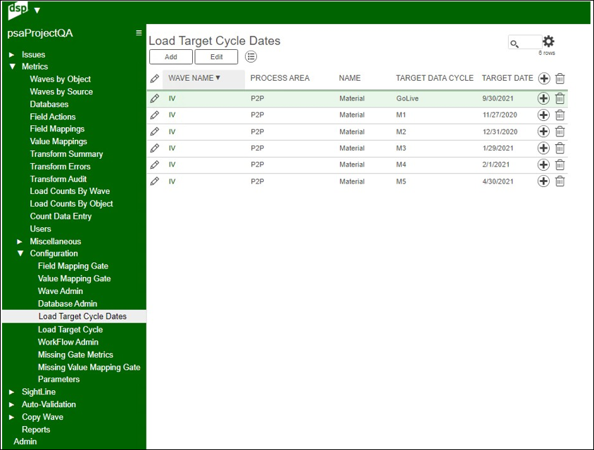The width and height of the screenshot is (594, 450).
Task: Click the search magnifier icon
Action: point(514,44)
